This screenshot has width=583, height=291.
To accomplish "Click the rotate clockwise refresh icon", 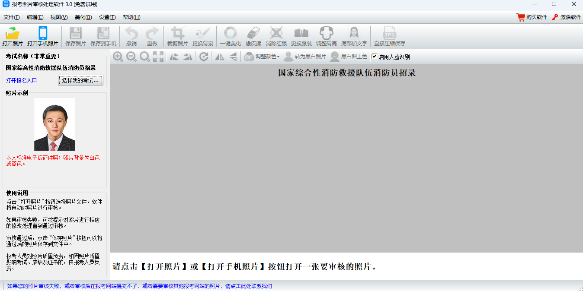I will pyautogui.click(x=204, y=57).
